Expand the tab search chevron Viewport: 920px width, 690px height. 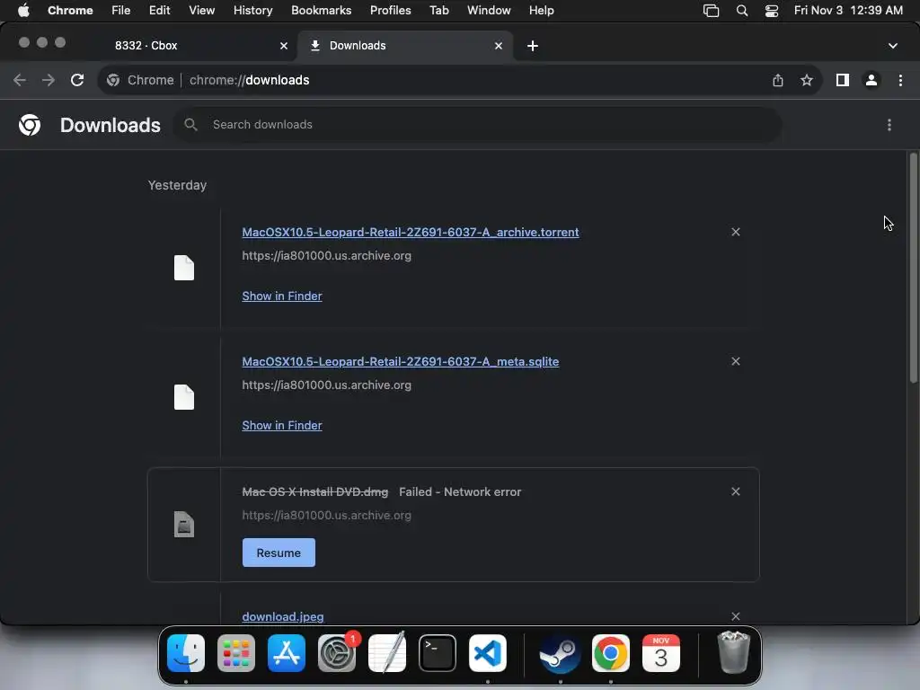click(892, 46)
